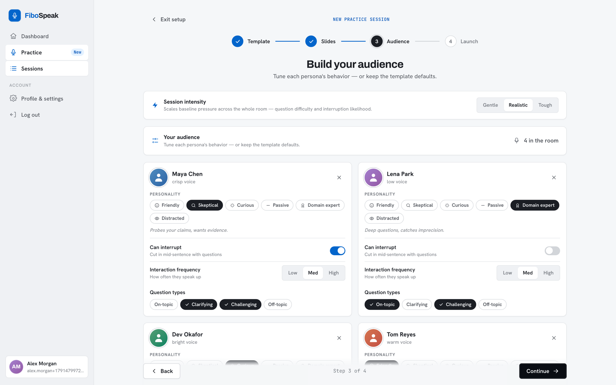Select Domain expert for Maya Chen
Image resolution: width=616 pixels, height=385 pixels.
click(320, 205)
